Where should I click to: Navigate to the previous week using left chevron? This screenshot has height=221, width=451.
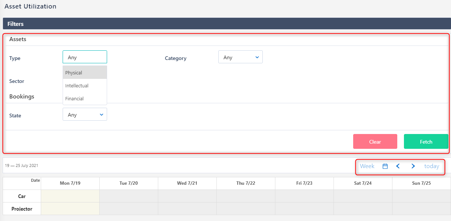coord(398,166)
